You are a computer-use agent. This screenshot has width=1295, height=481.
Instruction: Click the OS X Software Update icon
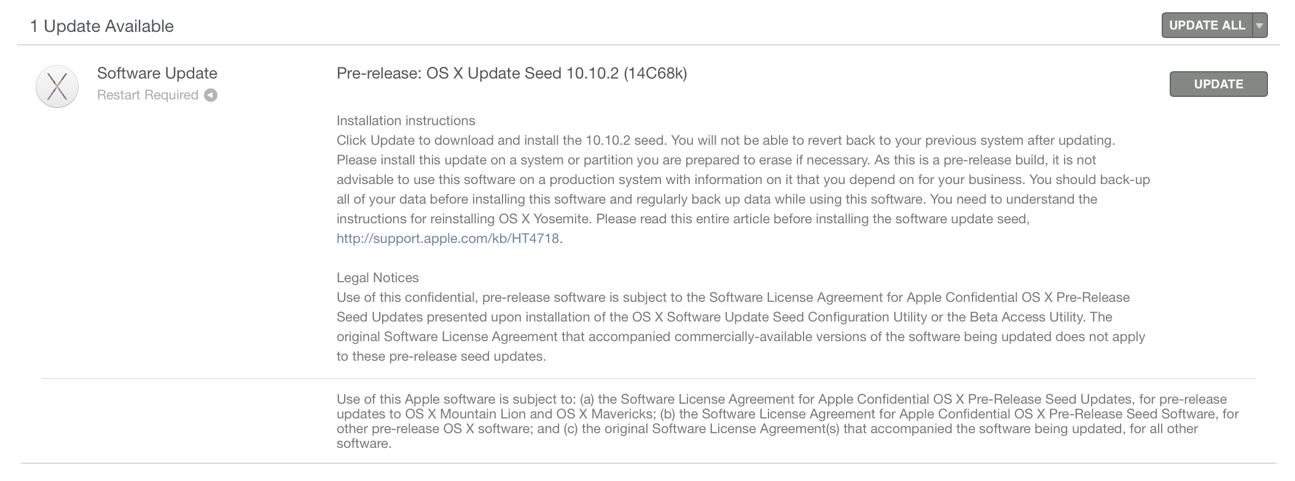pos(57,85)
